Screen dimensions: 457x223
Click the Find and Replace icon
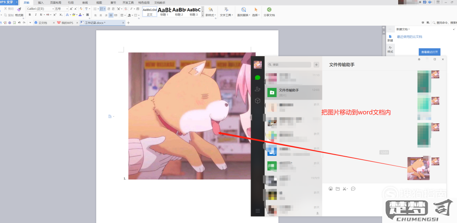coord(243,10)
